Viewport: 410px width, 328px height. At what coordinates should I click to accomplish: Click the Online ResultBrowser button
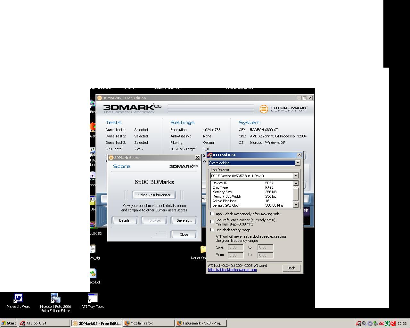tap(154, 195)
